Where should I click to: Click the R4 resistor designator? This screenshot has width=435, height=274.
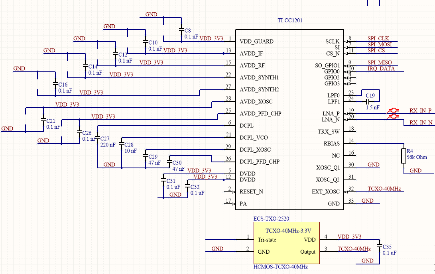tap(410, 151)
